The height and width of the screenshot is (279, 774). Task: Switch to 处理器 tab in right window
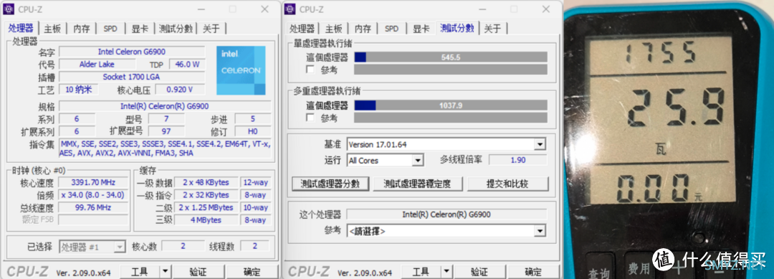(302, 29)
